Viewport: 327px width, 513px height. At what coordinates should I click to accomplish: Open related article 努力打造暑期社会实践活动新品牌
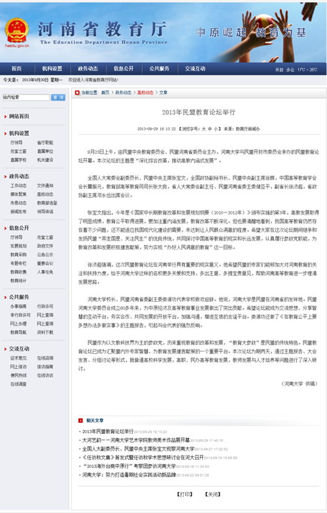click(129, 474)
